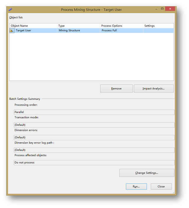Click the dialog's title bar app icon
This screenshot has height=208, width=189.
(x=10, y=9)
